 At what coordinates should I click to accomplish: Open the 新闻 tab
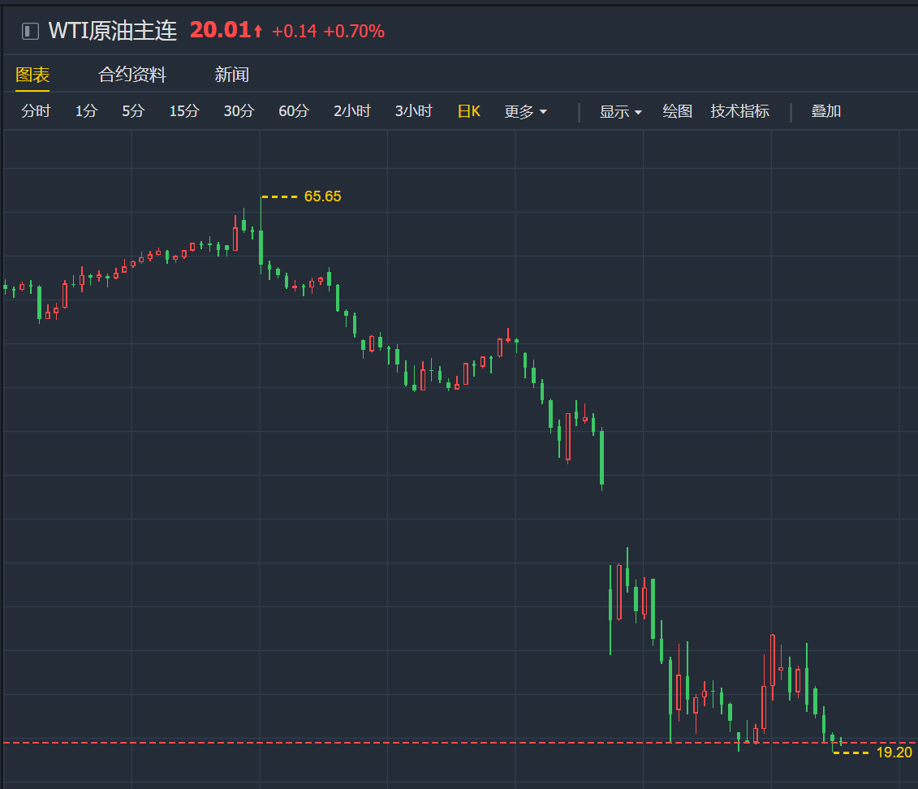[232, 75]
